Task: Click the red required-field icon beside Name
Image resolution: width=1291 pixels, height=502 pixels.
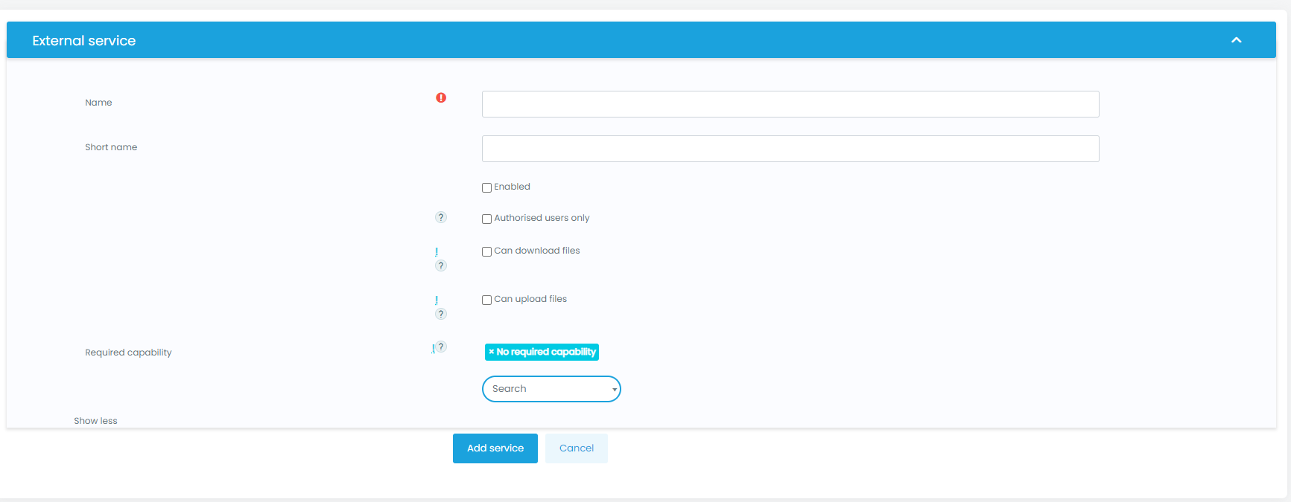Action: click(x=441, y=97)
